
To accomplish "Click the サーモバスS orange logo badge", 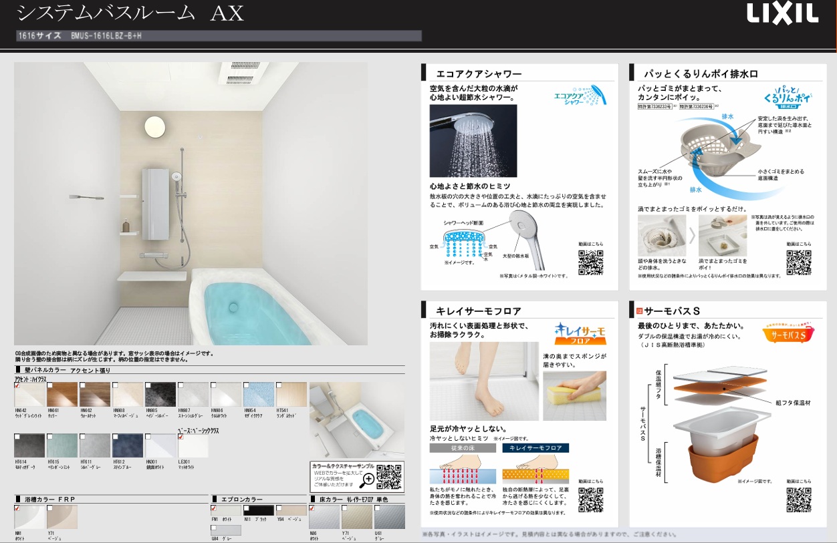I will point(788,333).
